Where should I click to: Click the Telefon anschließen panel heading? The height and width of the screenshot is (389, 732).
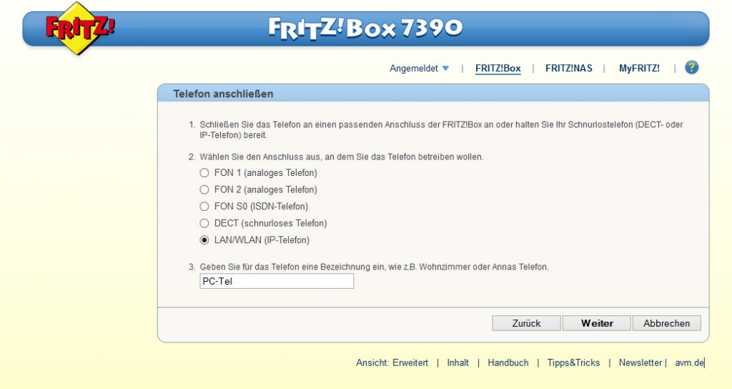223,94
